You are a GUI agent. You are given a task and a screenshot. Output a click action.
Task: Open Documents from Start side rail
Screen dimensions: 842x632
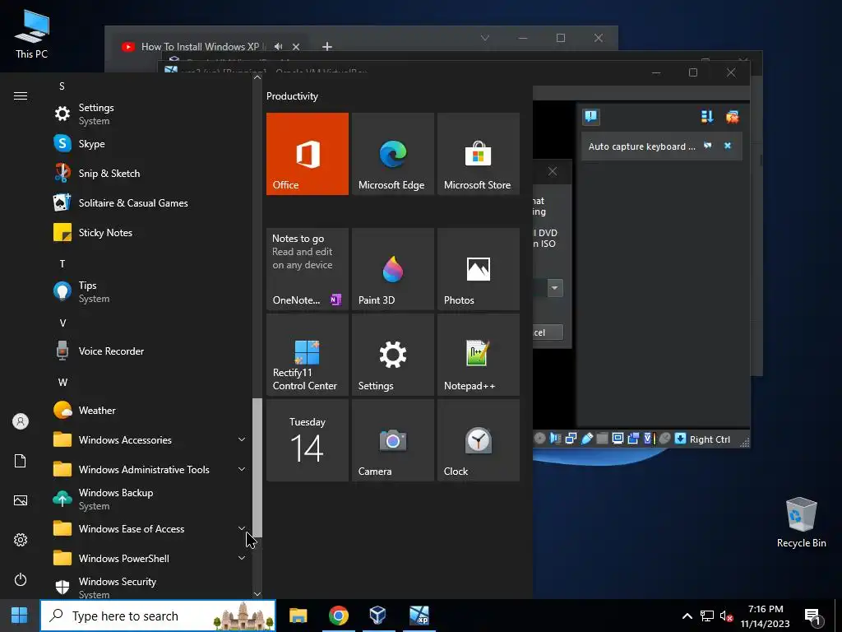pos(21,461)
